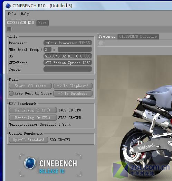Run the Rendering (x CPU) benchmark
Screen dimensions: 172x181
[33, 118]
